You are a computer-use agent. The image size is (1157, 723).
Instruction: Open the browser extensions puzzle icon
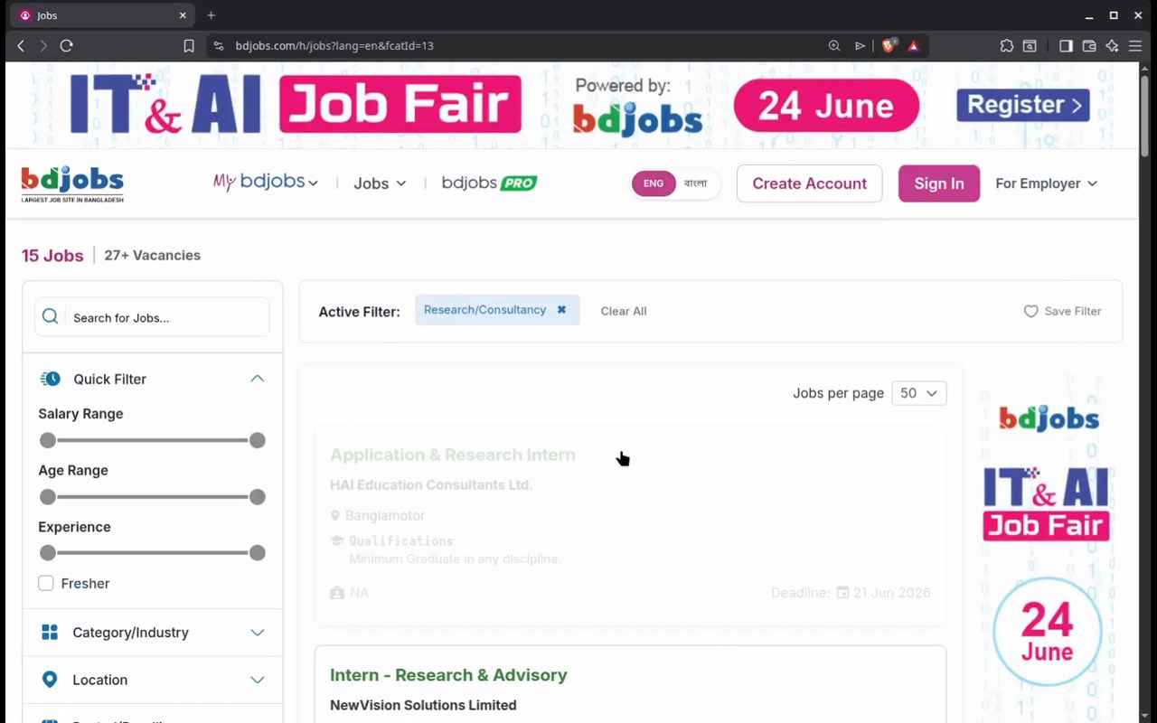(1007, 45)
